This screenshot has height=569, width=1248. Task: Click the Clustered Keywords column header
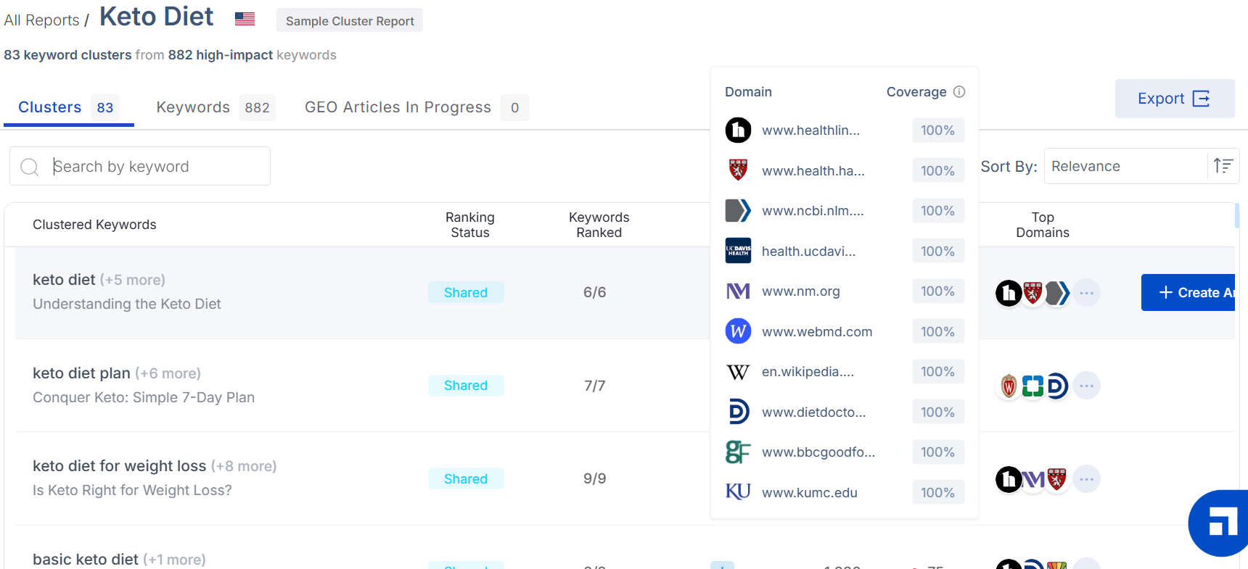tap(94, 225)
